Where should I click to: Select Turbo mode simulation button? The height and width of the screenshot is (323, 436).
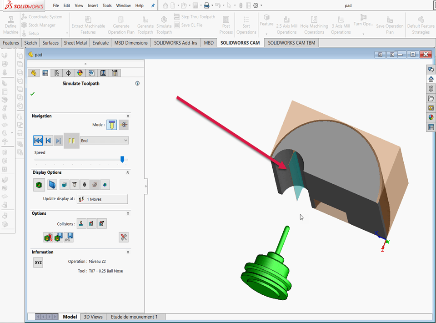pyautogui.click(x=124, y=125)
